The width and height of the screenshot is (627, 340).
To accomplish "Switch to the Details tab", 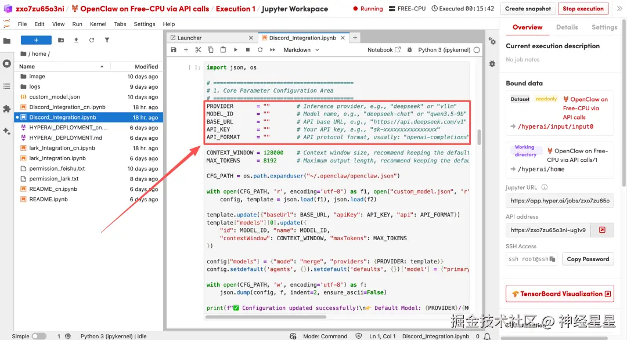I will tap(567, 27).
